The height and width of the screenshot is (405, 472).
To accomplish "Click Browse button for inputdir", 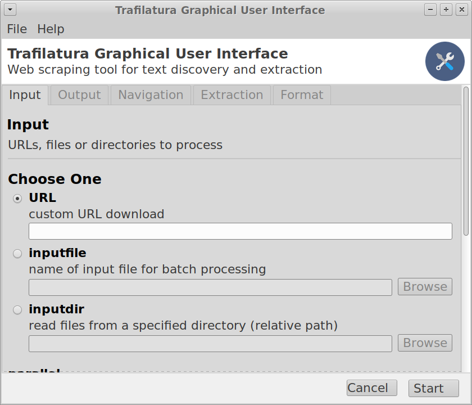I will (x=425, y=343).
